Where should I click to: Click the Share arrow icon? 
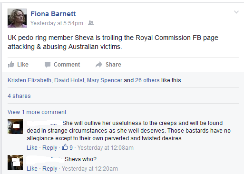point(99,65)
